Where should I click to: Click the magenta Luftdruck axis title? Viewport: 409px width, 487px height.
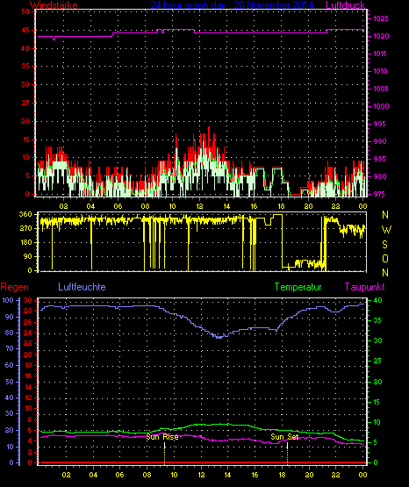pyautogui.click(x=345, y=5)
